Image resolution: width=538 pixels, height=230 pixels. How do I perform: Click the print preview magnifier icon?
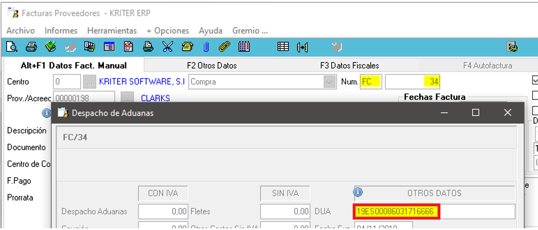click(12, 47)
